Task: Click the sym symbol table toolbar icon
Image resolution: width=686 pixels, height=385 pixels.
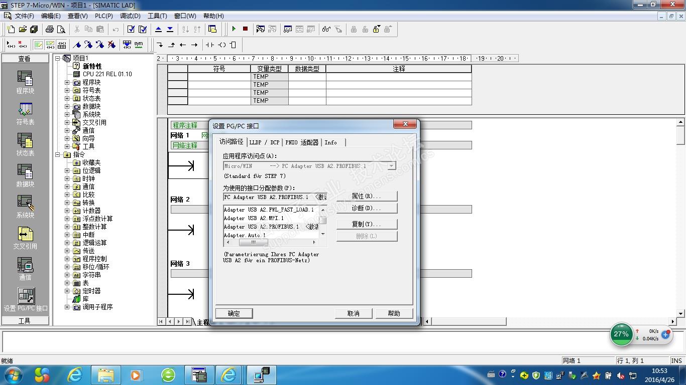Action: (x=139, y=45)
